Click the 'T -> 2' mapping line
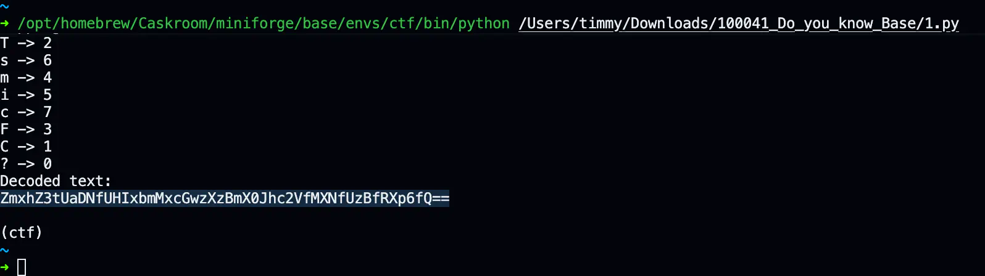The image size is (985, 276). point(26,43)
